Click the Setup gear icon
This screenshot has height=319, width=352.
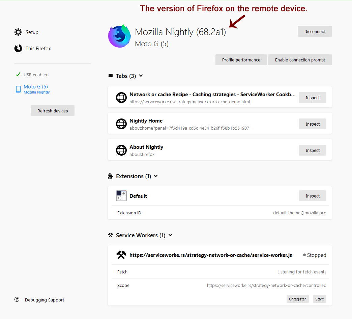coord(18,32)
